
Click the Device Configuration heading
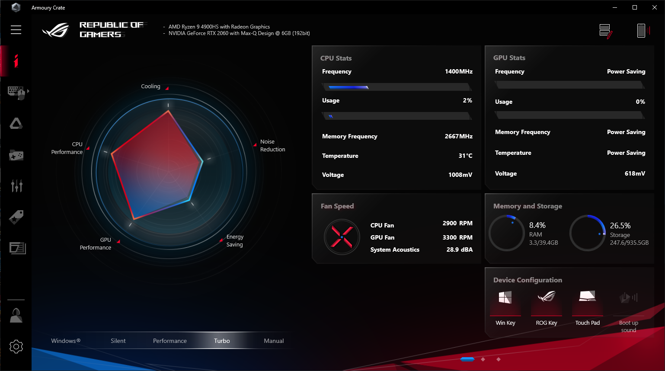click(528, 280)
